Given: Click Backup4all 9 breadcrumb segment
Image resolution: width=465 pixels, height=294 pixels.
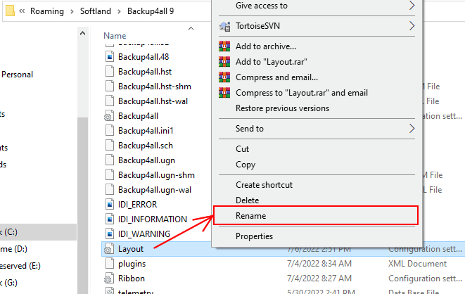Looking at the screenshot, I should click(151, 11).
